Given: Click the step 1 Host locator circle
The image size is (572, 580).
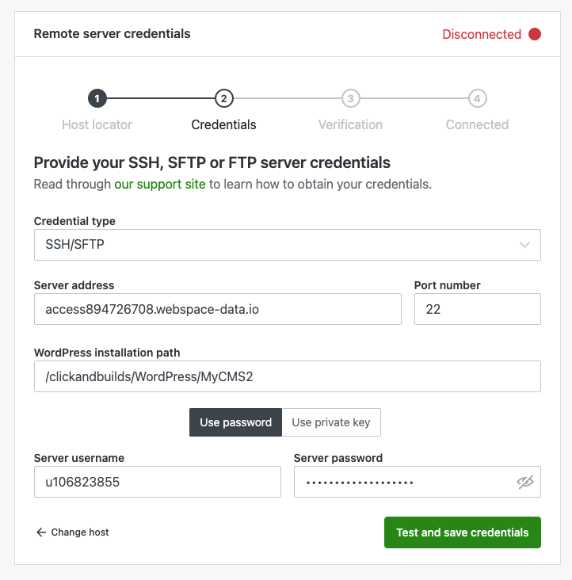Looking at the screenshot, I should [97, 99].
